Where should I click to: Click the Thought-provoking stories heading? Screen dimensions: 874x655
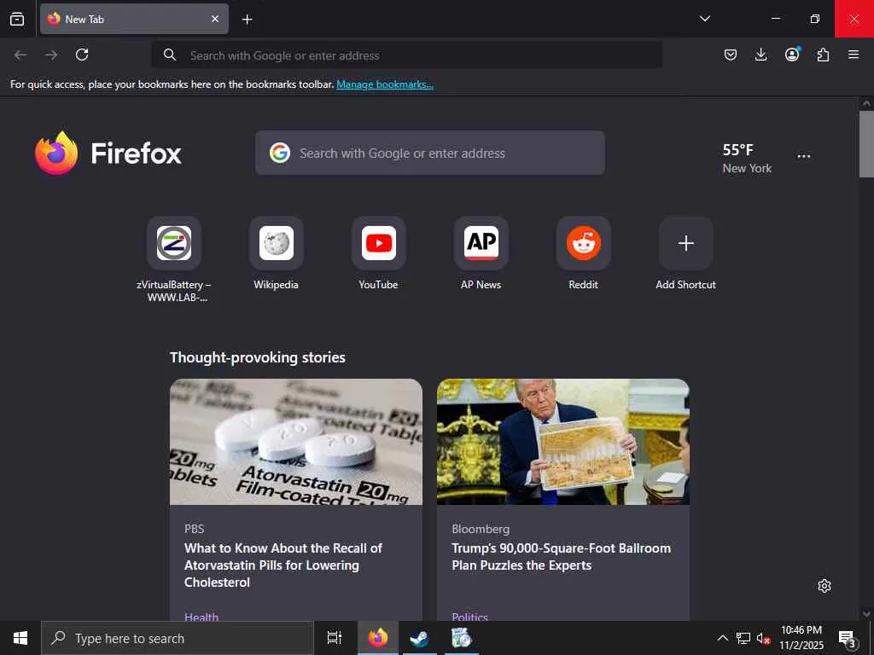pyautogui.click(x=258, y=357)
